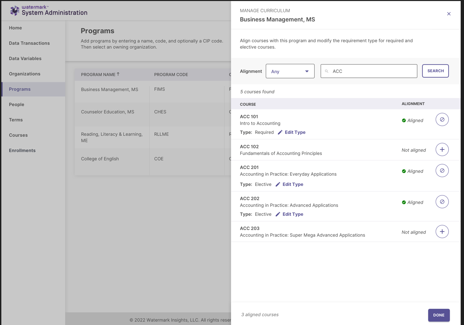Click the Watermark logo icon
This screenshot has height=325, width=464.
coord(14,11)
